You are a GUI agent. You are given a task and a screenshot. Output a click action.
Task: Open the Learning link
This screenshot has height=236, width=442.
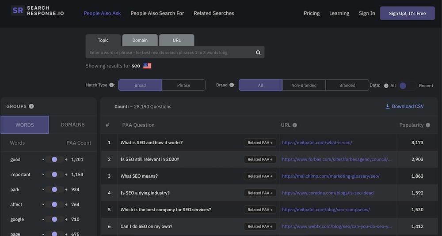point(339,13)
